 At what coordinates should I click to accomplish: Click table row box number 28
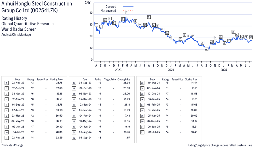coord(142,110)
